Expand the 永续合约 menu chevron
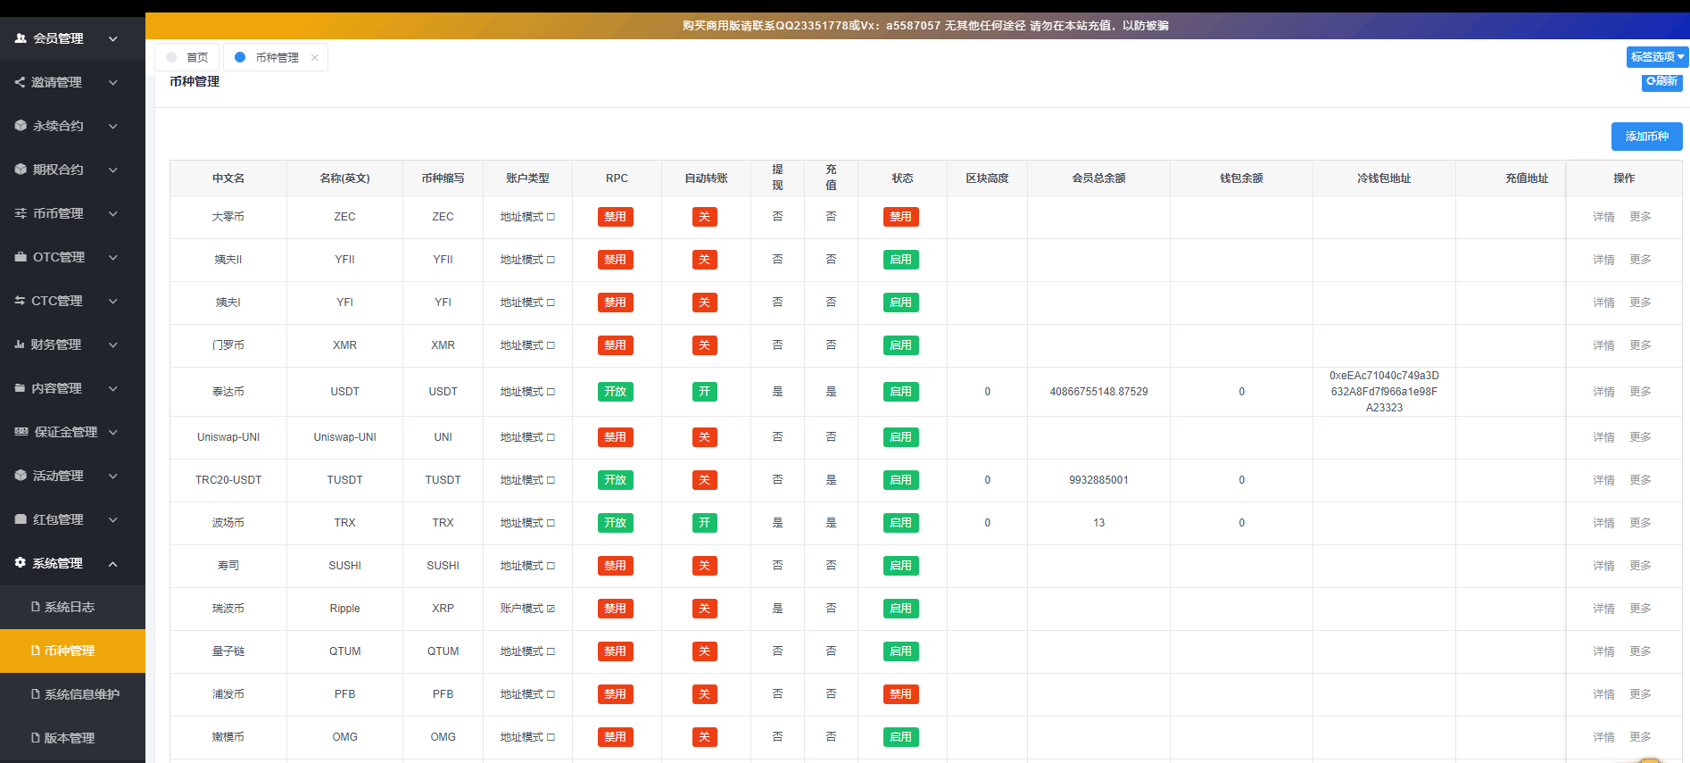Screen dimensions: 1690x763 pyautogui.click(x=113, y=126)
